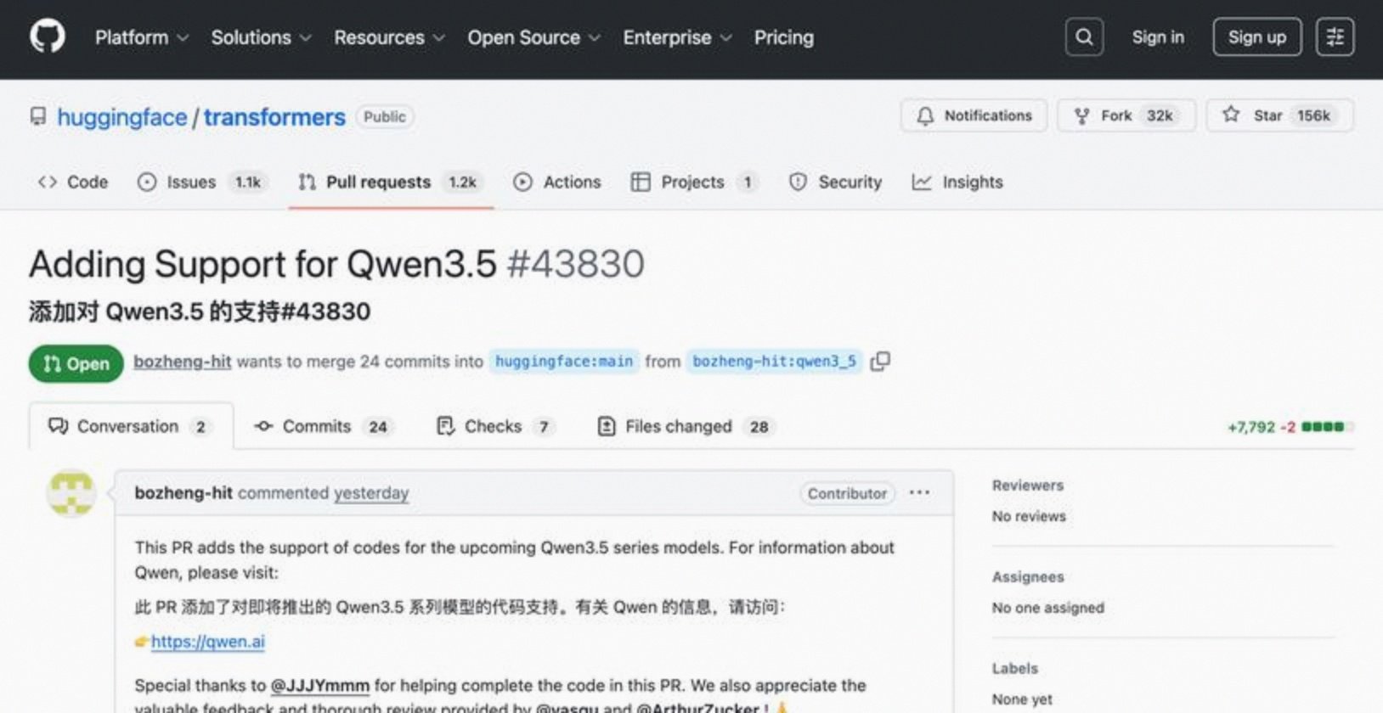Click the Contributor badge
Viewport: 1383px width, 713px height.
(847, 493)
